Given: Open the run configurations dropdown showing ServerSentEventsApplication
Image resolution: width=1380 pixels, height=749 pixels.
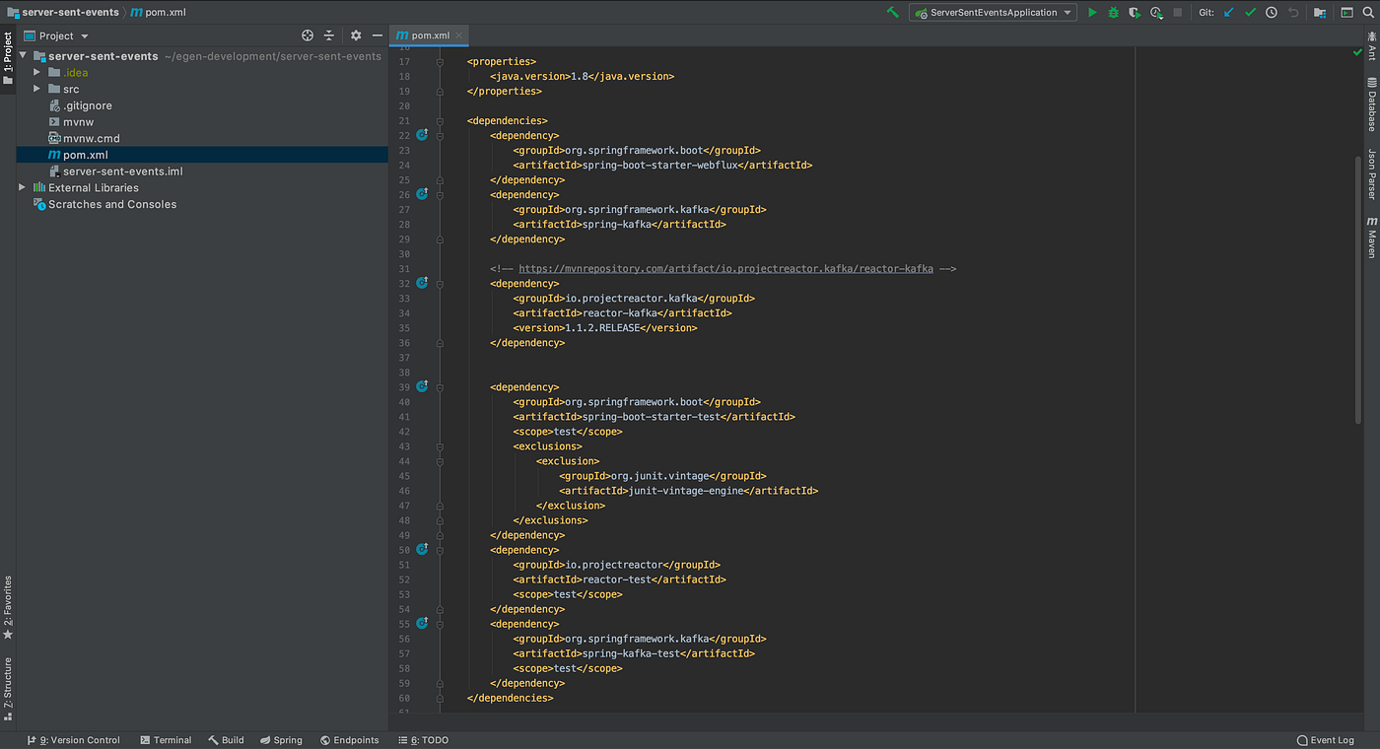Looking at the screenshot, I should pyautogui.click(x=992, y=12).
